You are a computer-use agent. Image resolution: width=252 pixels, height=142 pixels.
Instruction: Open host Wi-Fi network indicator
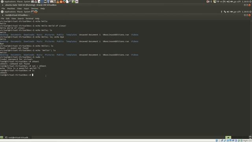(x=218, y=2)
